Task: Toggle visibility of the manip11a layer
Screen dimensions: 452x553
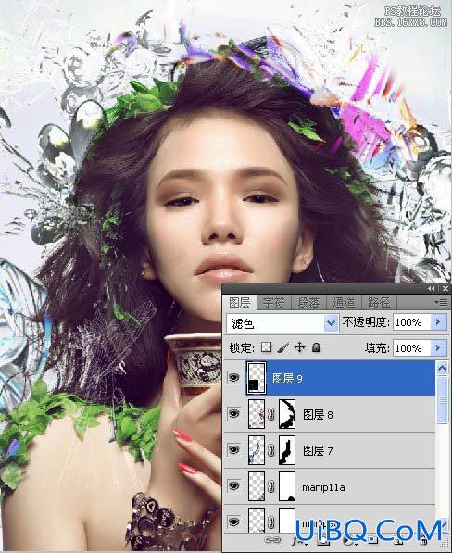Action: click(x=233, y=486)
